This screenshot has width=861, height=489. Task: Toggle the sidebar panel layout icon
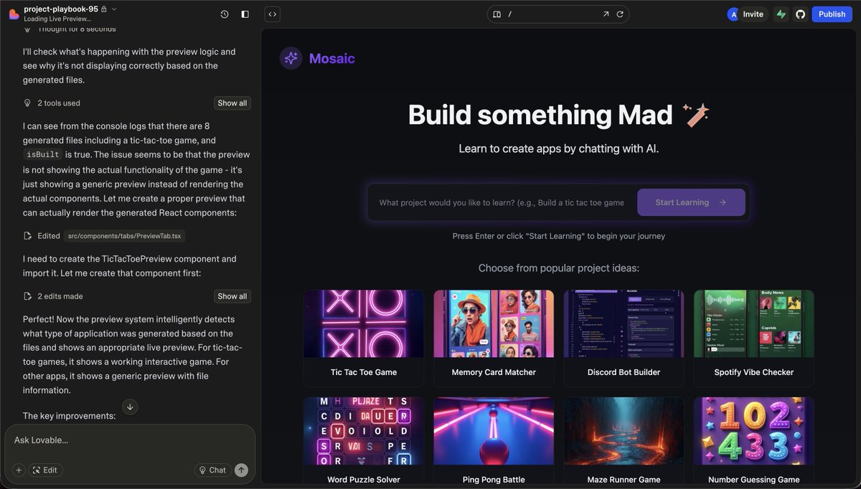[x=245, y=14]
